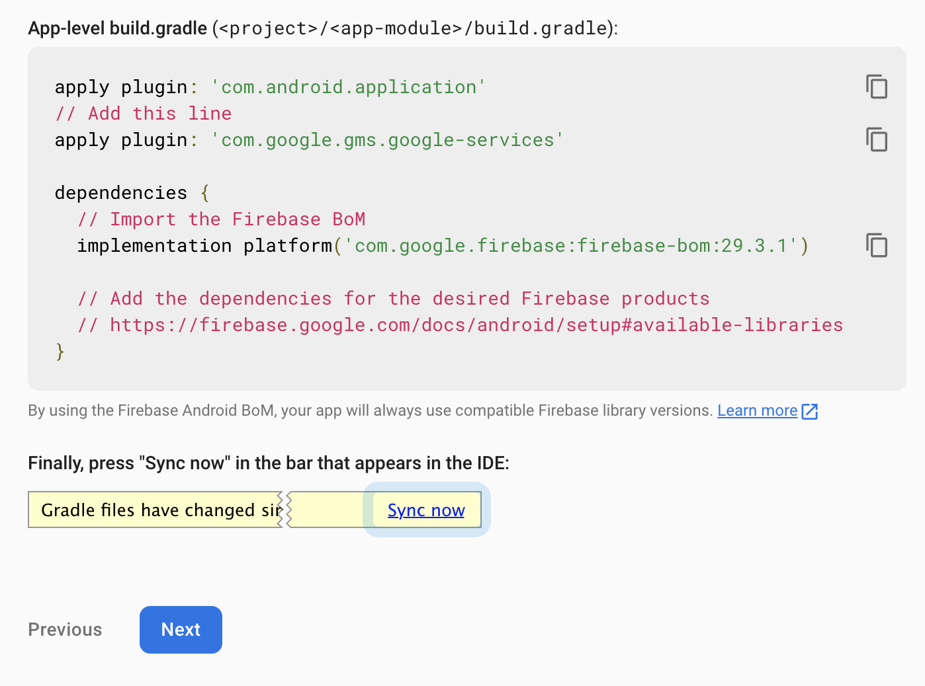Viewport: 925px width, 686px height.
Task: Click the '// Import the Firebase BoM' comment
Action: click(x=222, y=219)
